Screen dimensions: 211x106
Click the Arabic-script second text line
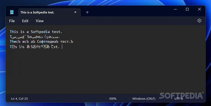[35, 37]
